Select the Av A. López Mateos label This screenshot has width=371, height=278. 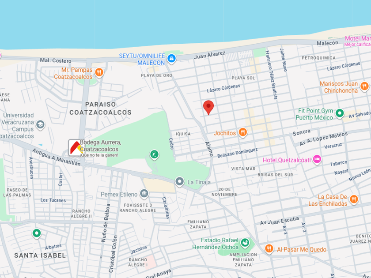pyautogui.click(x=323, y=139)
